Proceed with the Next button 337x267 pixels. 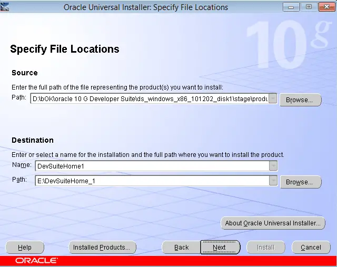[x=220, y=248]
